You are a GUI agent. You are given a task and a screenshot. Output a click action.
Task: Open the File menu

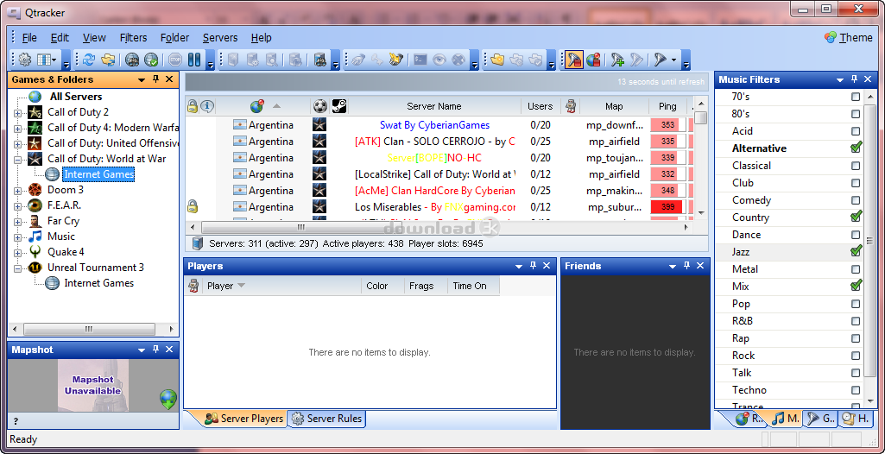tap(29, 38)
